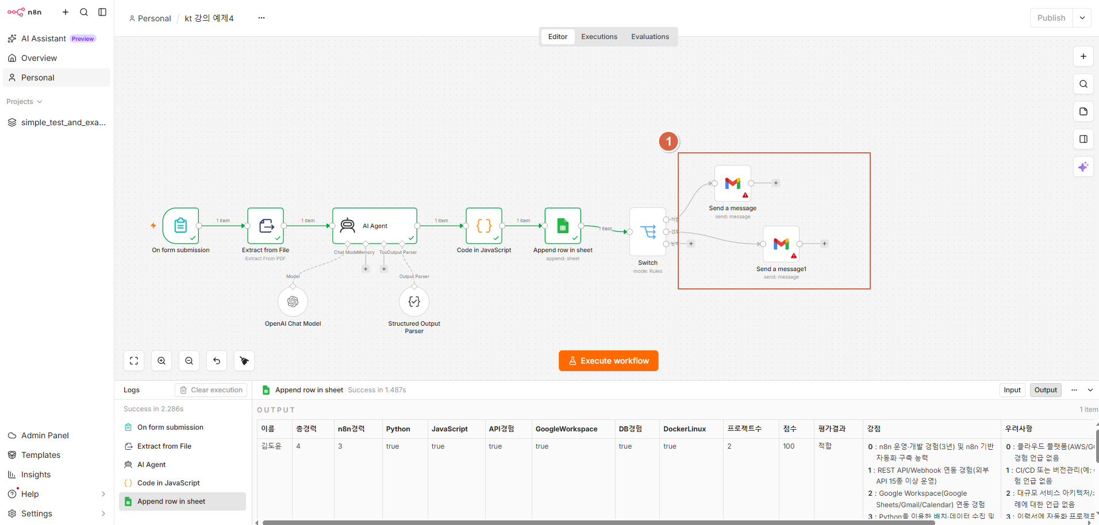Switch to the Evaluations tab

pyautogui.click(x=650, y=37)
